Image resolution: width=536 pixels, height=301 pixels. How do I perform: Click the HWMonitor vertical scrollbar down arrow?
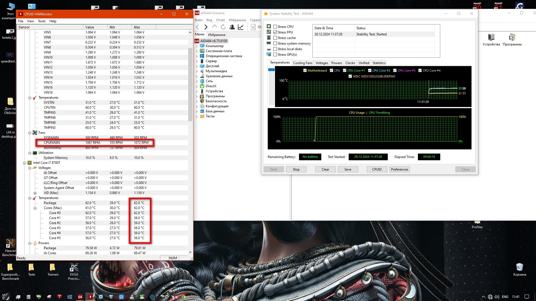[190, 252]
